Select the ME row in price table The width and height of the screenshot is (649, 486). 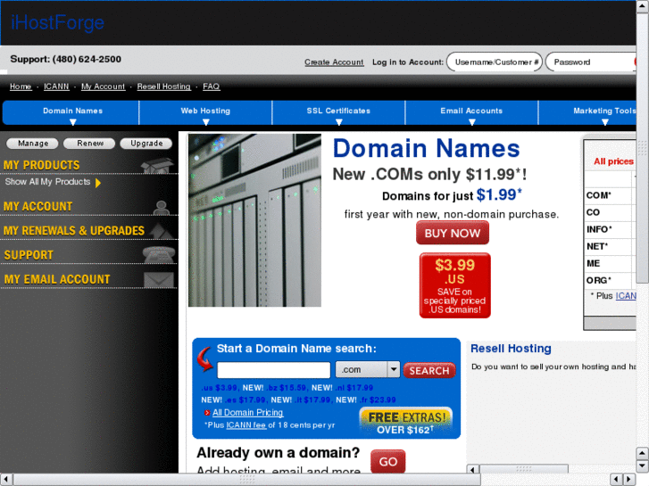point(611,263)
